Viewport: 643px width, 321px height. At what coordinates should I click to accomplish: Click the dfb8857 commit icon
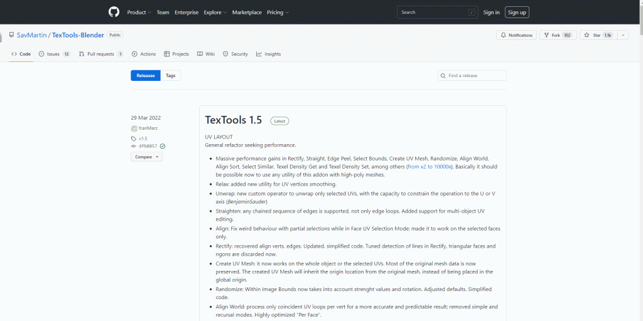point(134,146)
